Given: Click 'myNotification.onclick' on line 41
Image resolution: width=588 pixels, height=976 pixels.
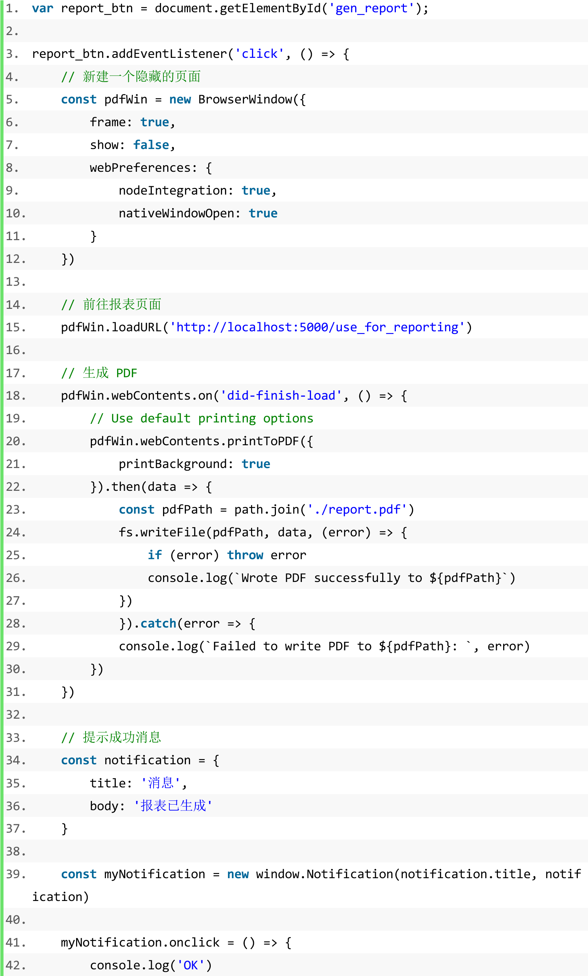Looking at the screenshot, I should 140,943.
